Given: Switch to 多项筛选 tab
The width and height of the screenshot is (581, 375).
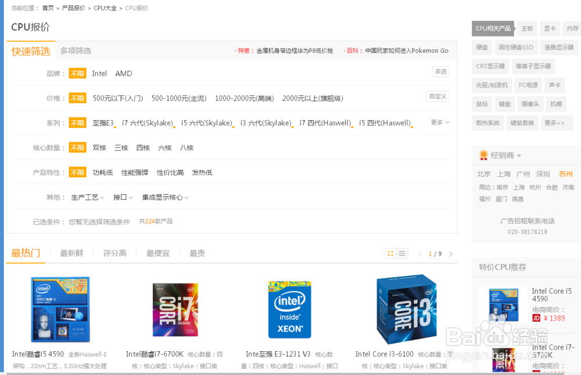Looking at the screenshot, I should 76,51.
